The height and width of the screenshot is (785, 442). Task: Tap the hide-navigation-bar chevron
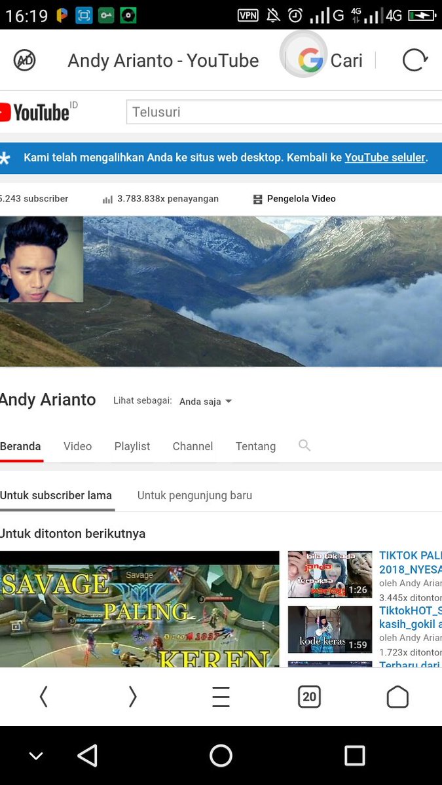[x=36, y=756]
